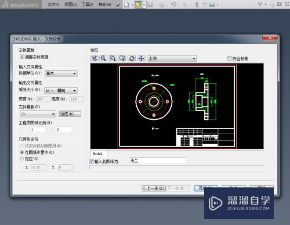Select the 定位 radio button
This screenshot has width=290, height=225.
click(x=22, y=158)
